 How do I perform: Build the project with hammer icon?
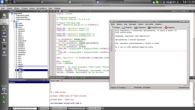click(4, 106)
